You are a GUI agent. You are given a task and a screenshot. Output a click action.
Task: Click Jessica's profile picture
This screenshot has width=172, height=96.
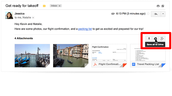(9, 15)
